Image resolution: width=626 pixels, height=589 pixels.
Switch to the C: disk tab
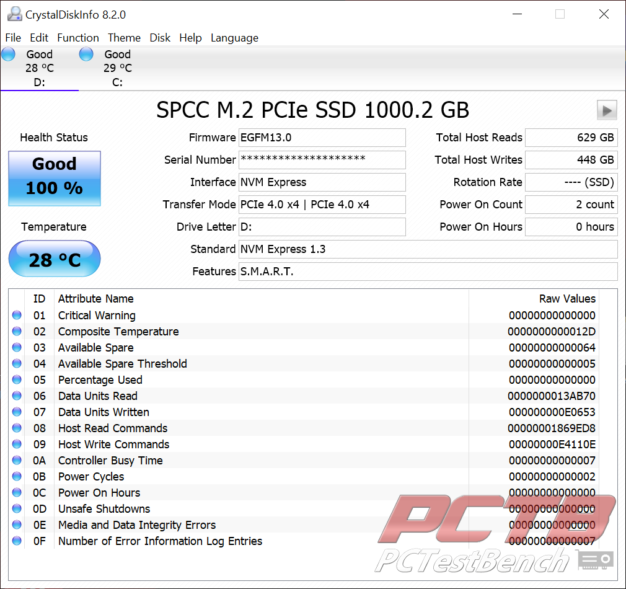118,68
